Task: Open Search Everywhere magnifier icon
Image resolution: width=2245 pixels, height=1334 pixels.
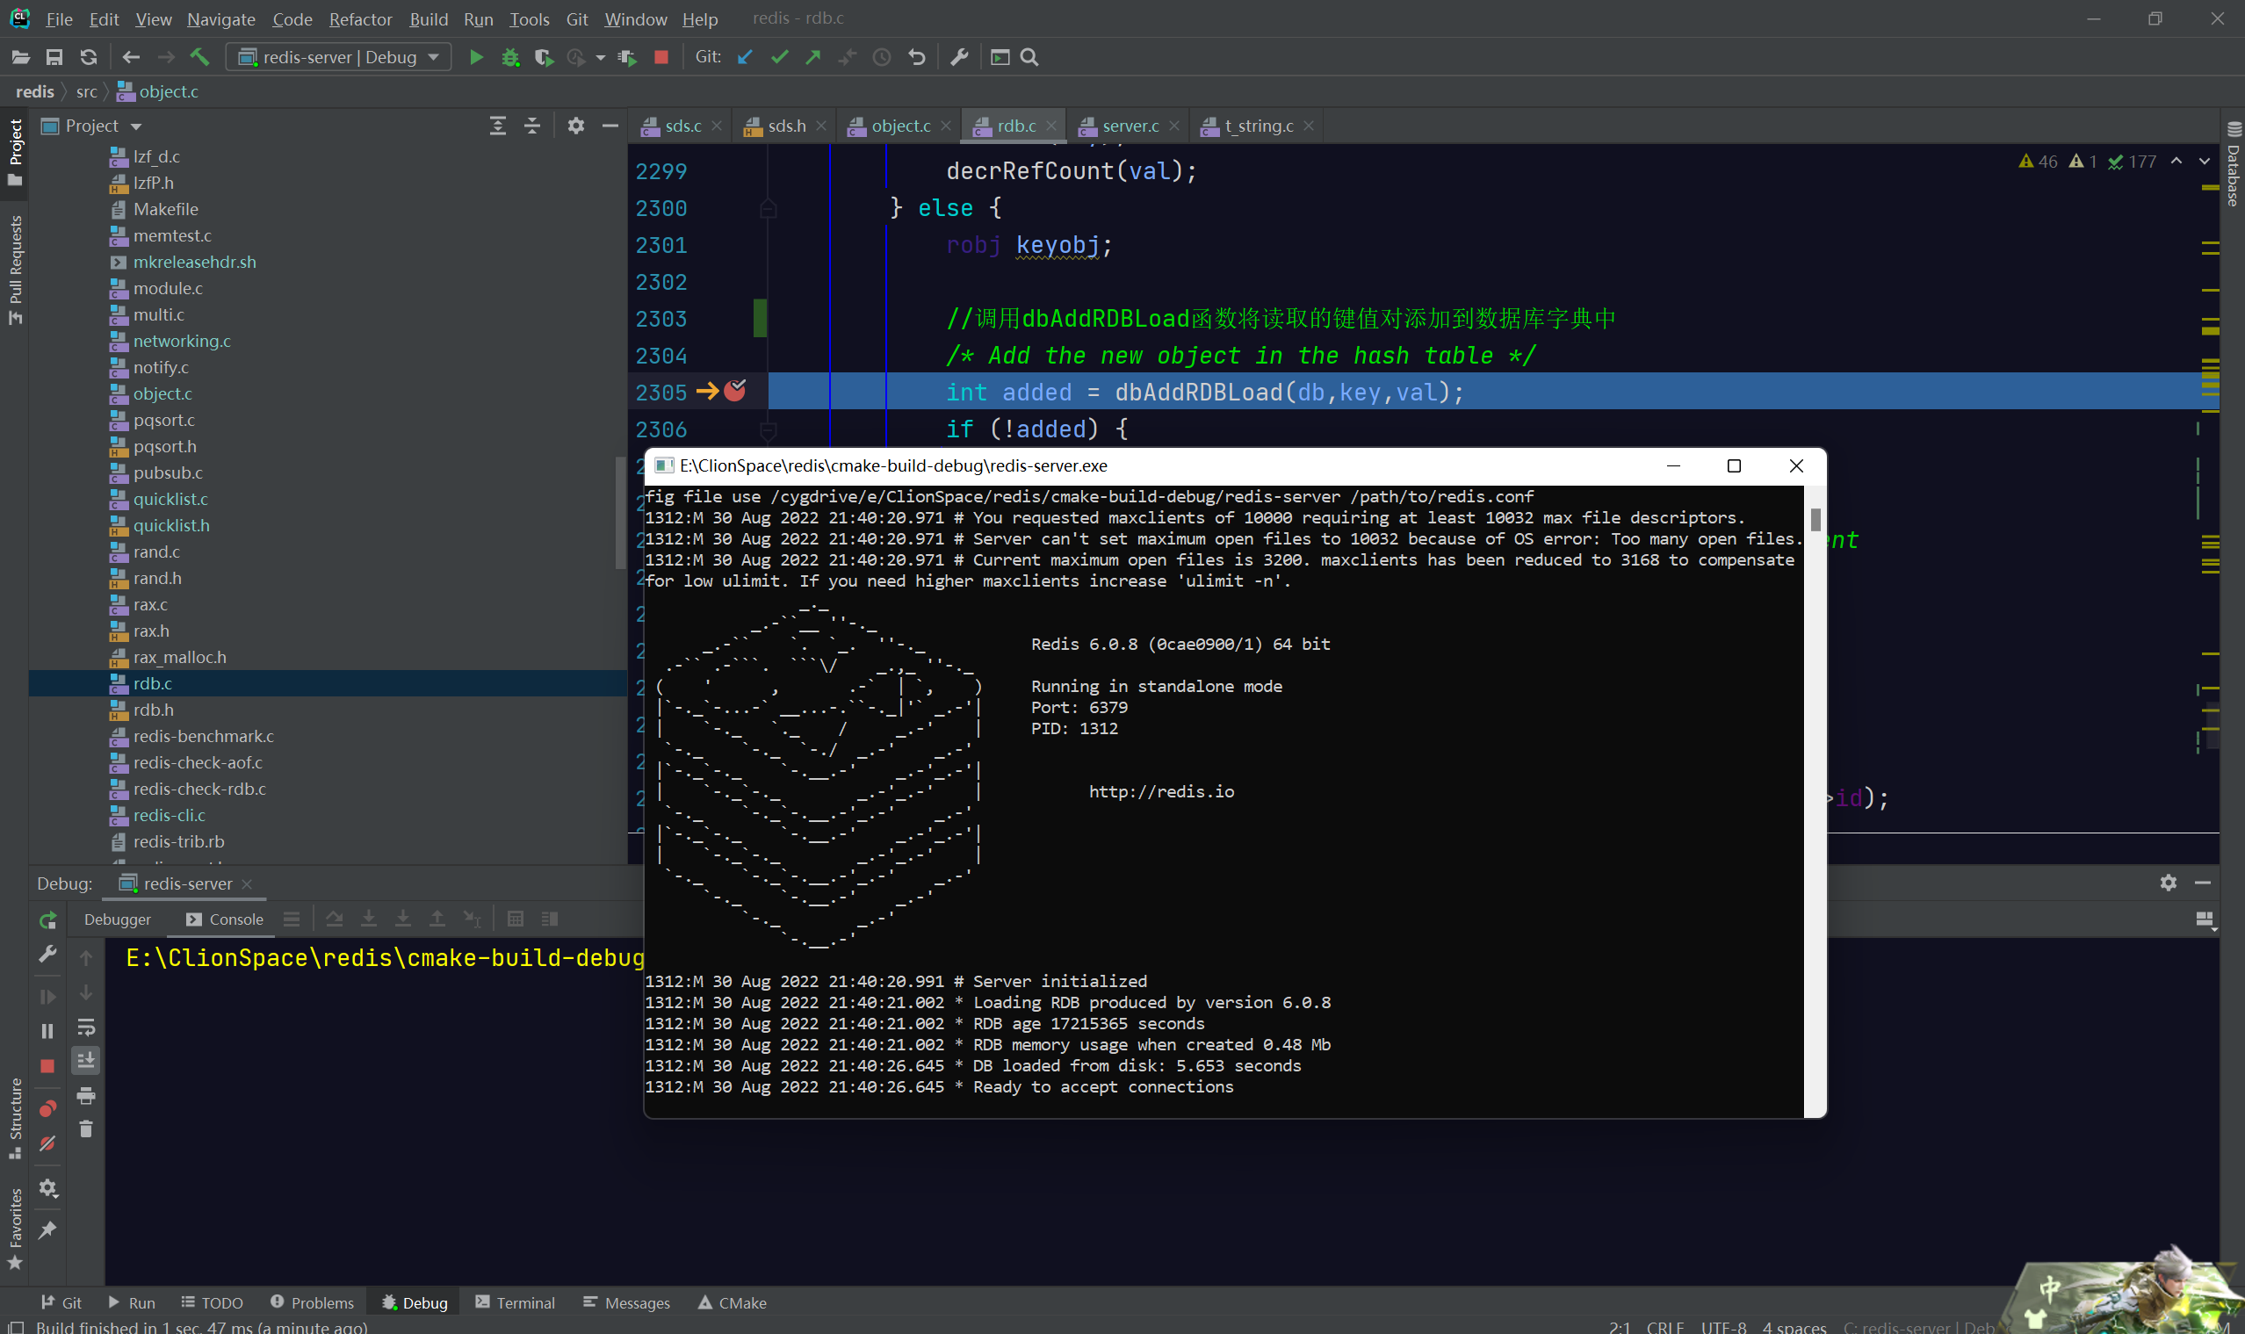Action: coord(1029,58)
